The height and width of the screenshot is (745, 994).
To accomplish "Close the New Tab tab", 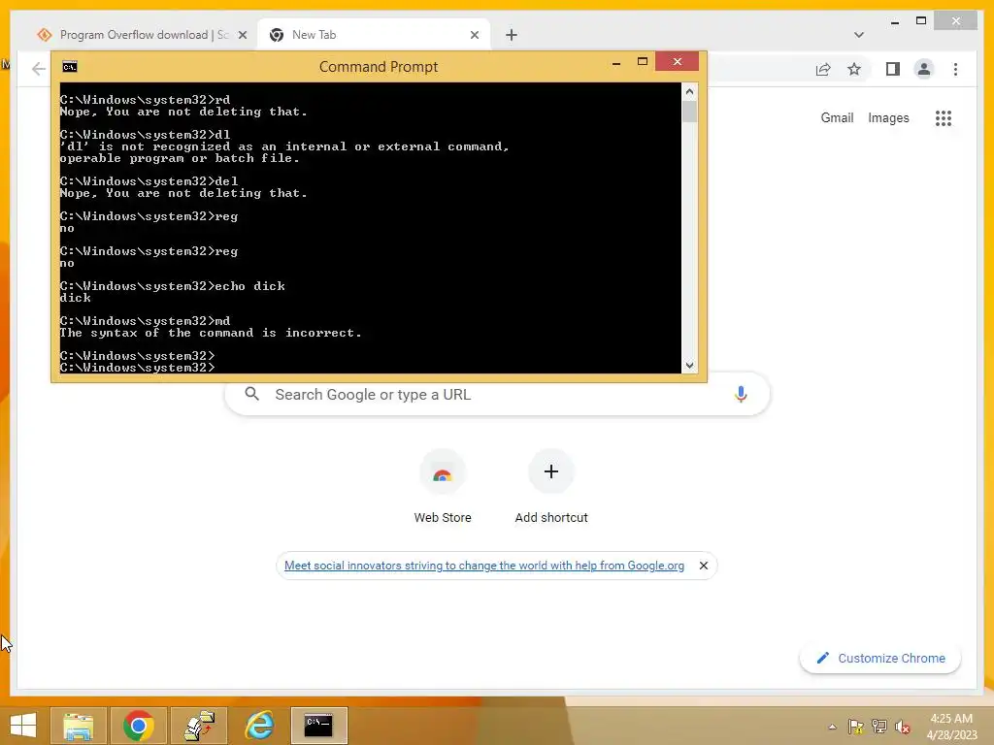I will click(474, 35).
